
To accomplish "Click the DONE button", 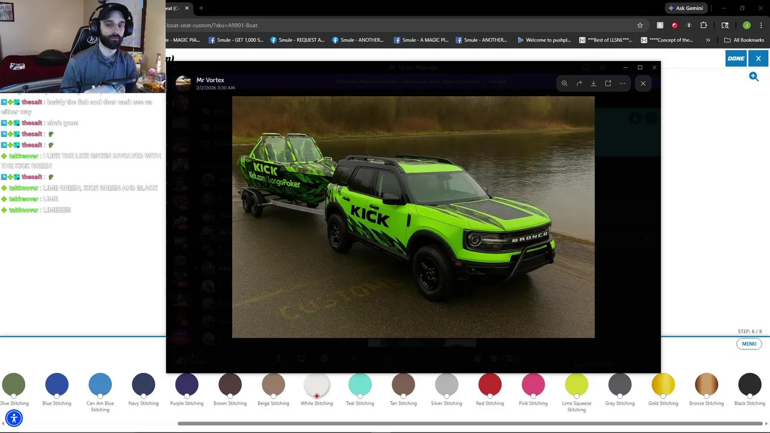I will click(736, 58).
